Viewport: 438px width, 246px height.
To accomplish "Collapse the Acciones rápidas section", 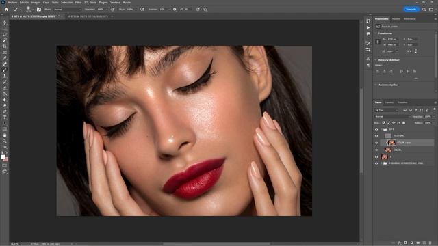I will coord(376,85).
